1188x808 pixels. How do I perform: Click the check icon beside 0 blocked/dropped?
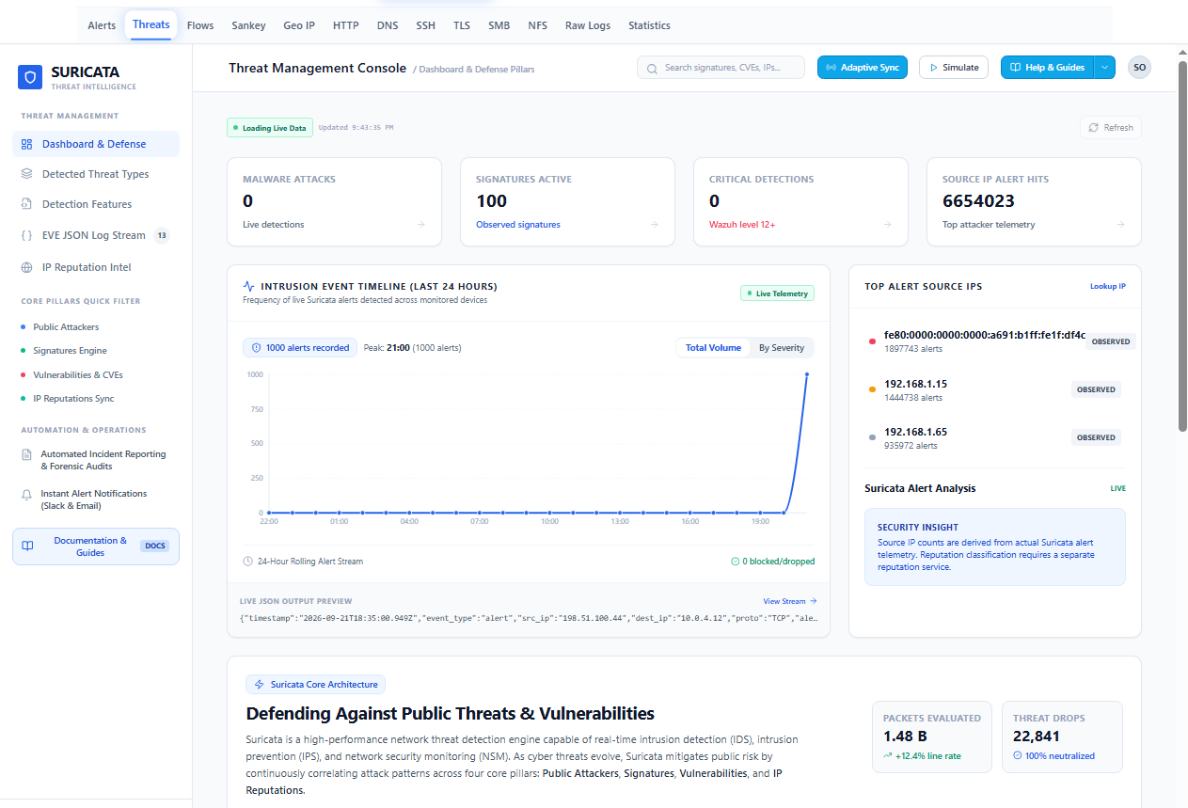(x=736, y=562)
